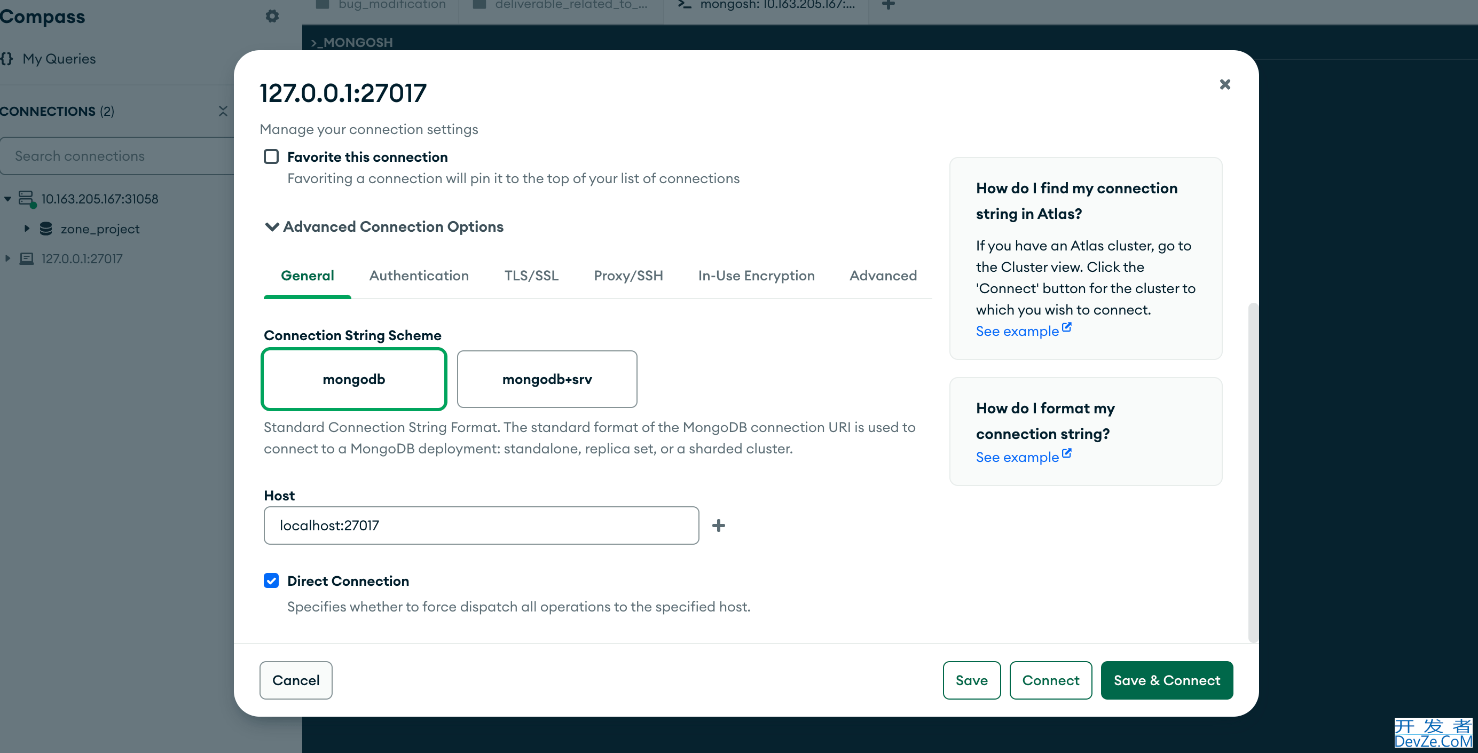1478x753 pixels.
Task: Expand the zone_project database
Action: point(26,229)
